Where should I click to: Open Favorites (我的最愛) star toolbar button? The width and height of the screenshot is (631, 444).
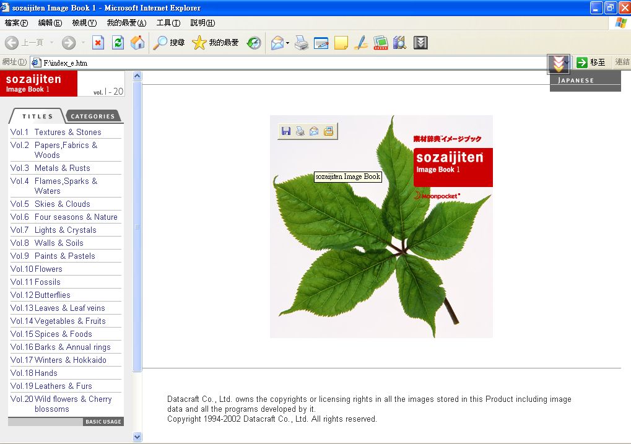click(x=215, y=43)
